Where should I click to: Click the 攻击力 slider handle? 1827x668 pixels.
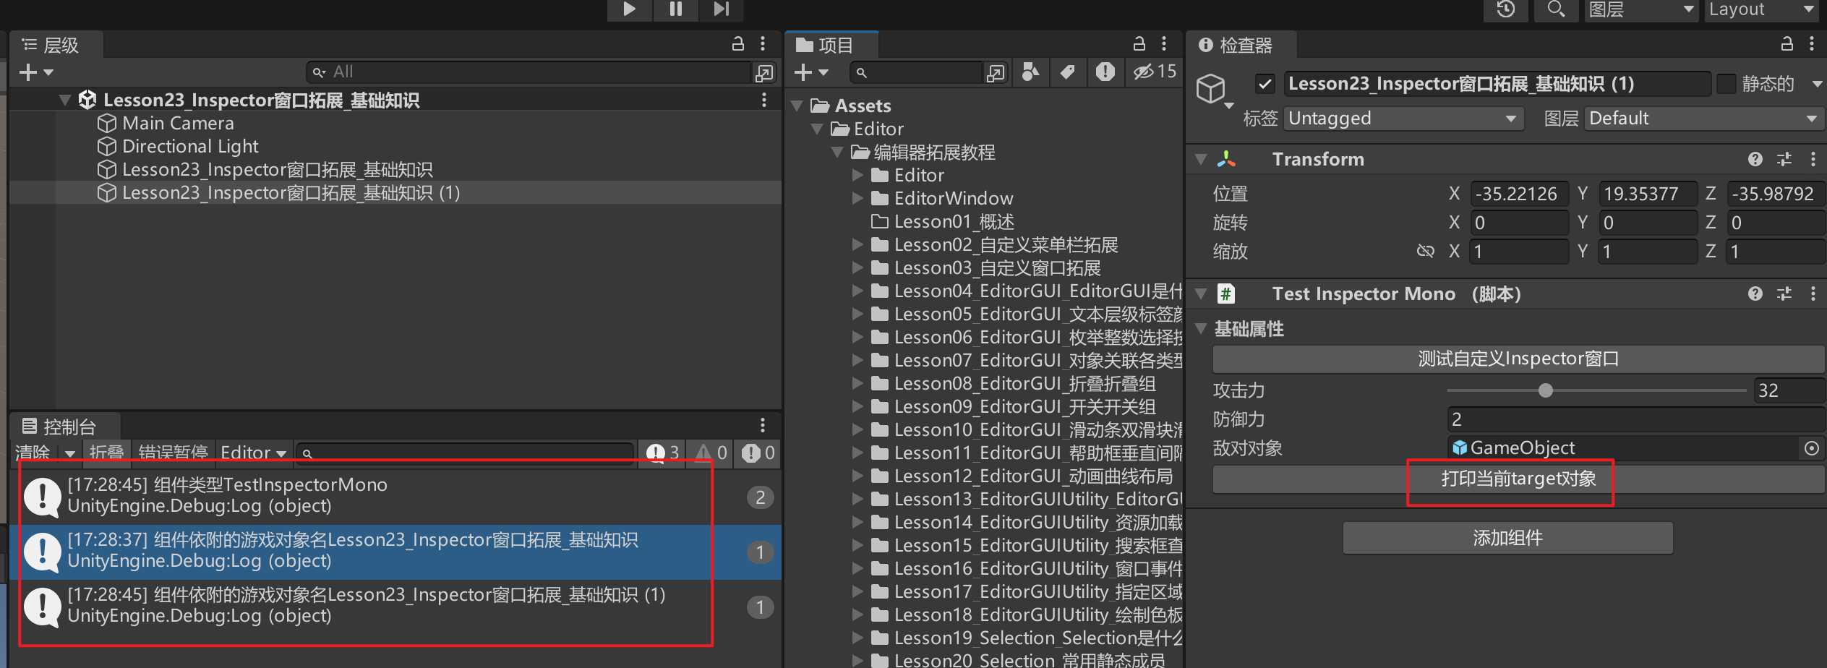click(1546, 390)
